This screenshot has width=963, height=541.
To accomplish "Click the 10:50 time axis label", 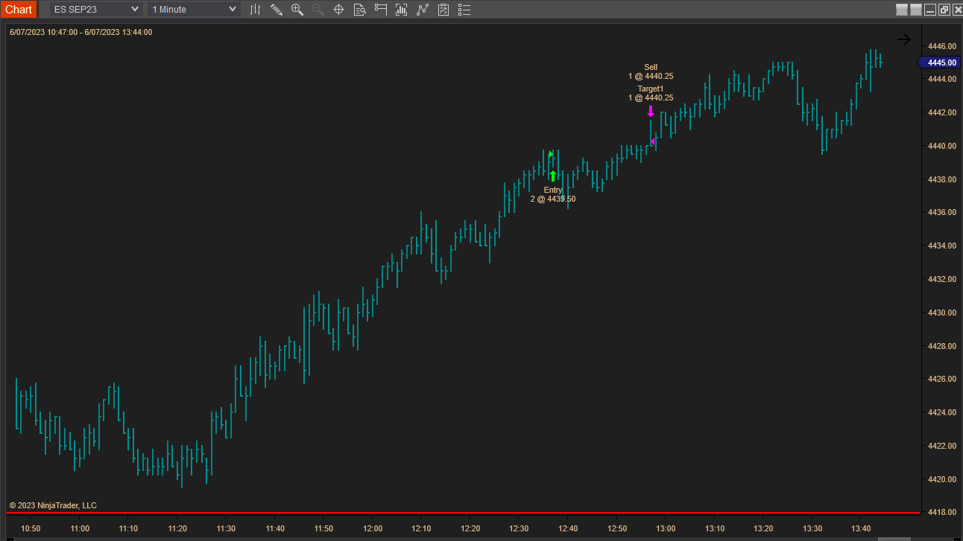I will tap(31, 528).
